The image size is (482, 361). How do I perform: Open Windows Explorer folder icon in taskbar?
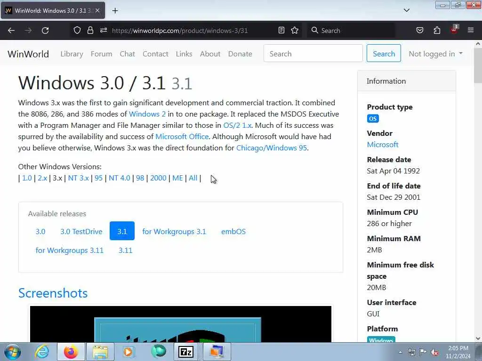click(x=100, y=352)
